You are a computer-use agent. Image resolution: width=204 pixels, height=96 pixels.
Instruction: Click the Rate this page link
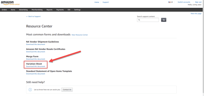pyautogui.click(x=196, y=13)
